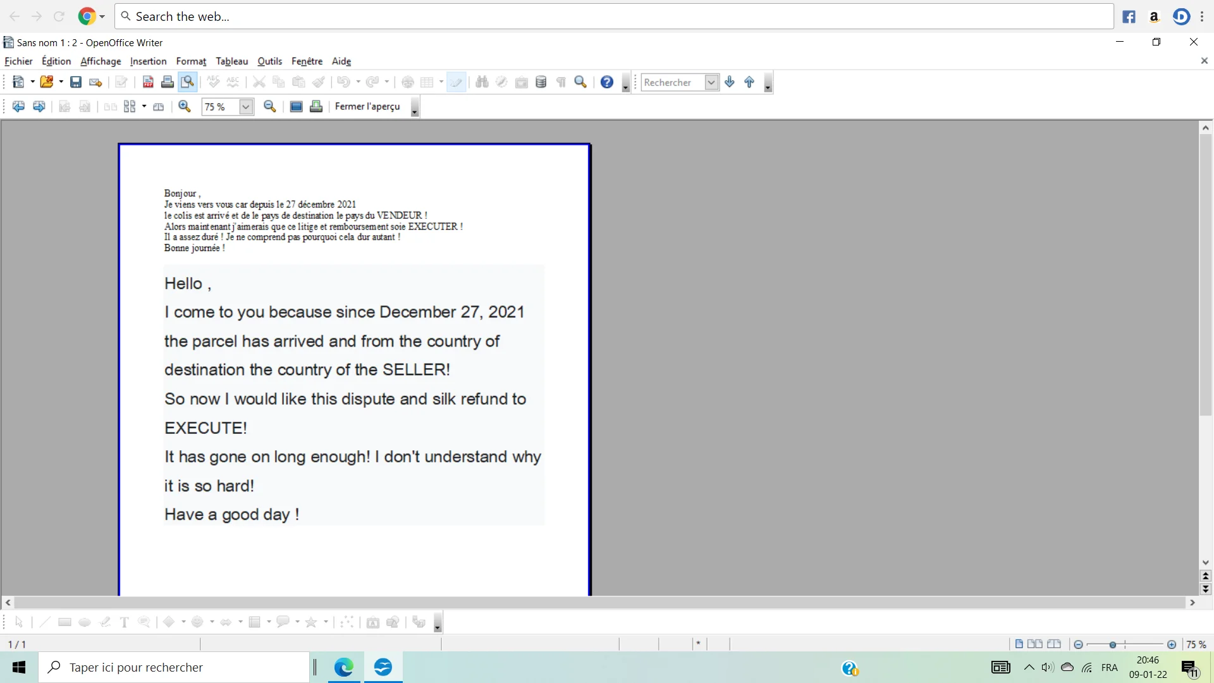
Task: Expand the 75 % zoom combo box
Action: (x=246, y=107)
